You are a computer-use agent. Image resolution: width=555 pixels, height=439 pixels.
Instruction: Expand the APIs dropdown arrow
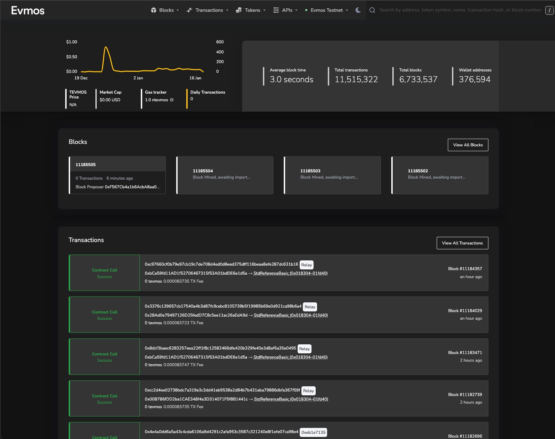(x=296, y=10)
